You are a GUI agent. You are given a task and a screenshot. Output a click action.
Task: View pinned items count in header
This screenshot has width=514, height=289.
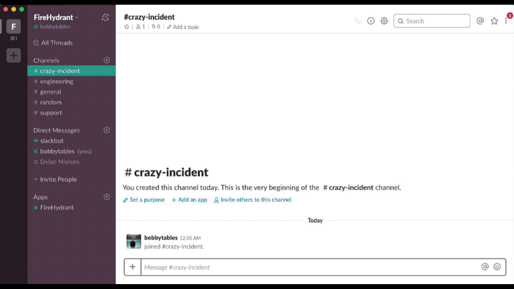pos(156,27)
